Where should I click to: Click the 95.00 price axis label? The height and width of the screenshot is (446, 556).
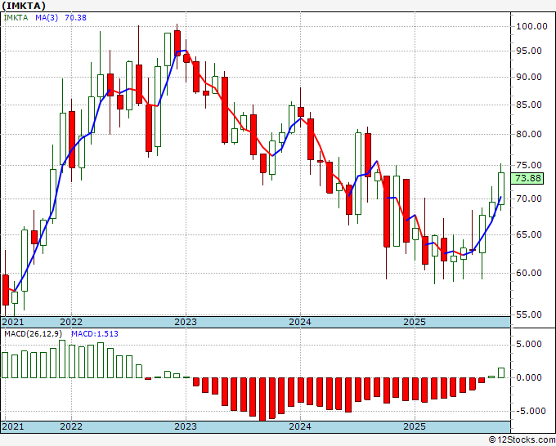click(x=529, y=51)
